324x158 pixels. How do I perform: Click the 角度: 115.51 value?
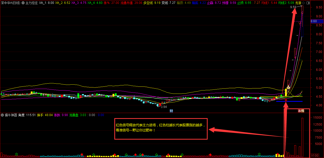[x=27, y=115]
